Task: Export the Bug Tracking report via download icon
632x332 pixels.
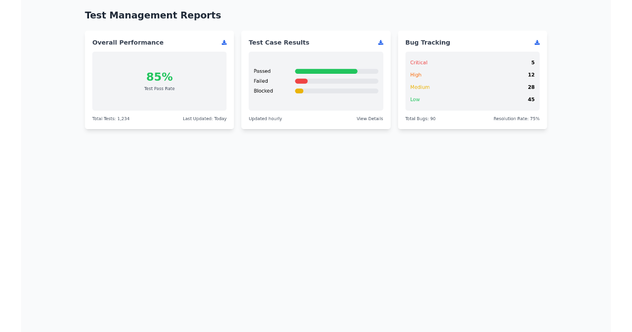Action: (x=537, y=43)
